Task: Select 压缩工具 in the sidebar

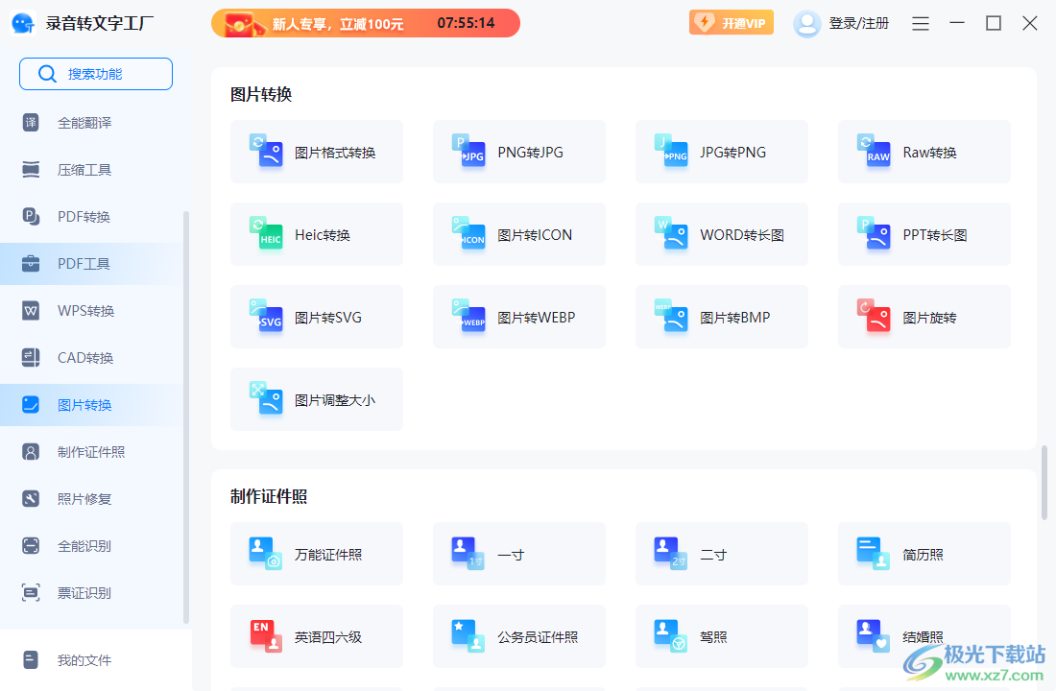Action: click(x=91, y=170)
